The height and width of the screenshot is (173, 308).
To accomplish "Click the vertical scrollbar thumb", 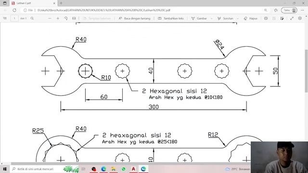I will click(x=306, y=71).
